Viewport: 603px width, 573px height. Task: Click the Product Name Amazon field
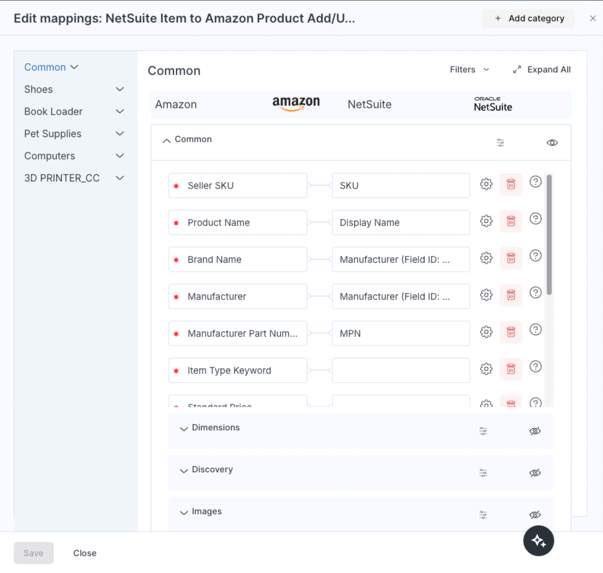point(238,223)
